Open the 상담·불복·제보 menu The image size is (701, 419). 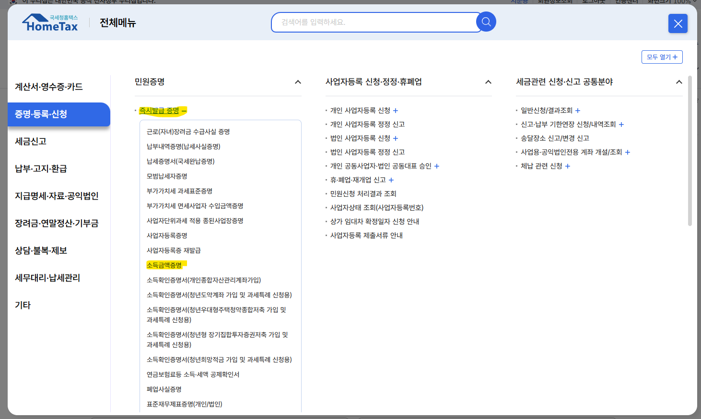(41, 250)
